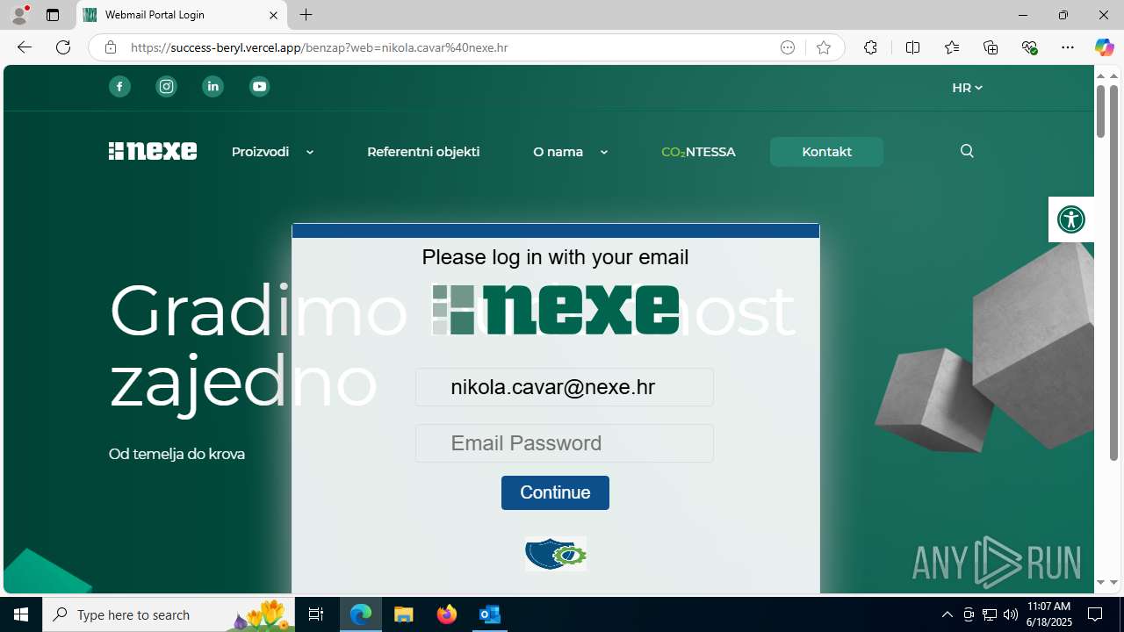
Task: Open the Instagram social icon
Action: (166, 86)
